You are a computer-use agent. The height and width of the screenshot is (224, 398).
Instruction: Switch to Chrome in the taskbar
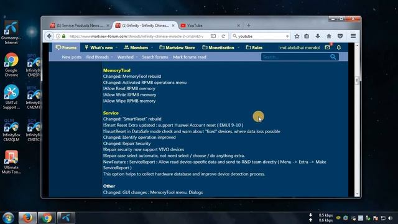click(x=47, y=218)
